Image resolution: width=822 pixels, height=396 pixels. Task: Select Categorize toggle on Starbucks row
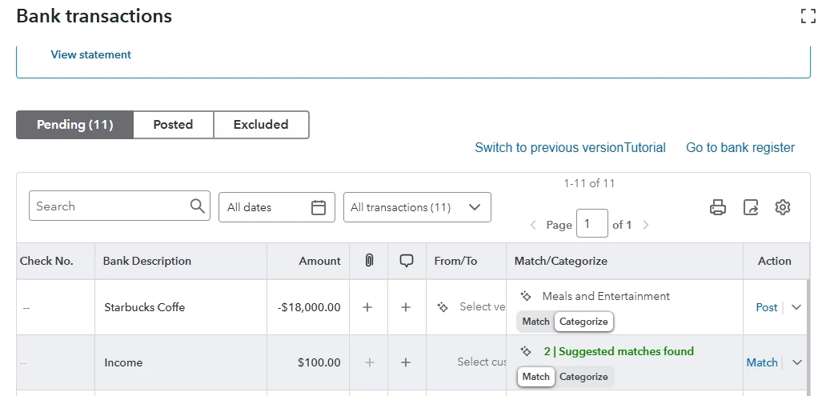(x=583, y=322)
